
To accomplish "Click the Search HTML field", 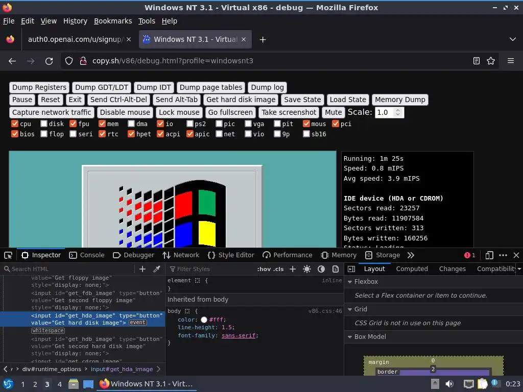I will pyautogui.click(x=68, y=269).
